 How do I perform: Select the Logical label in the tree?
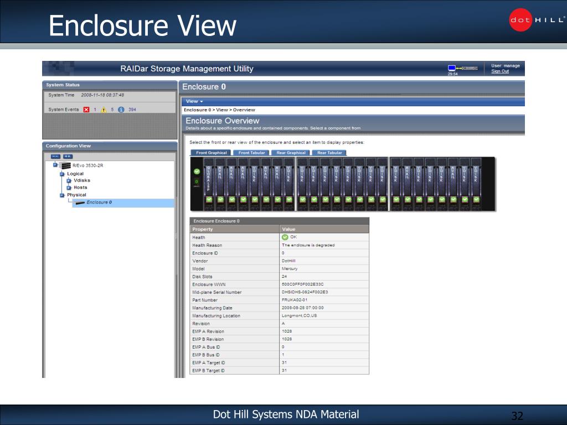pyautogui.click(x=75, y=174)
